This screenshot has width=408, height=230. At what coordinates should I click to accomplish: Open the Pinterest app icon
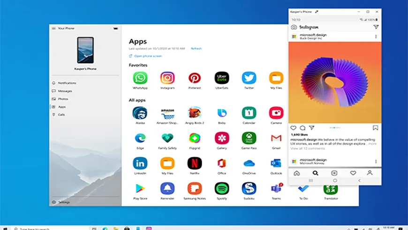[195, 78]
